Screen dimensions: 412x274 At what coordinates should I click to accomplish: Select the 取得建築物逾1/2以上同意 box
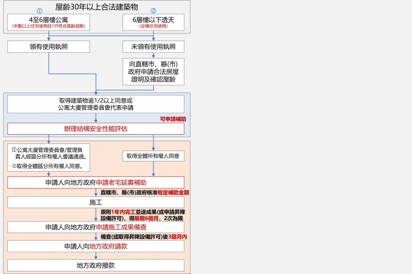pyautogui.click(x=96, y=104)
